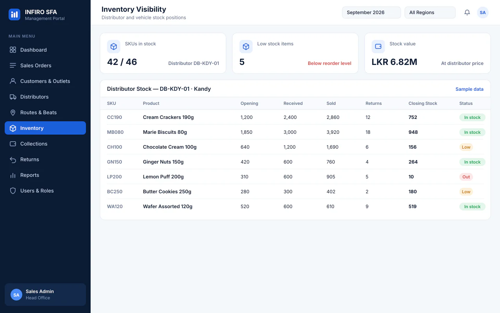
Task: Click the Sample data link
Action: point(470,89)
